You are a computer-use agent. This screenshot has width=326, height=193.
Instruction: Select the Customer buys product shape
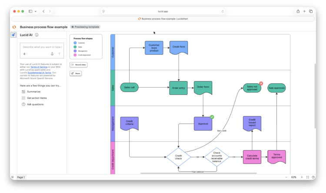[x=154, y=48]
